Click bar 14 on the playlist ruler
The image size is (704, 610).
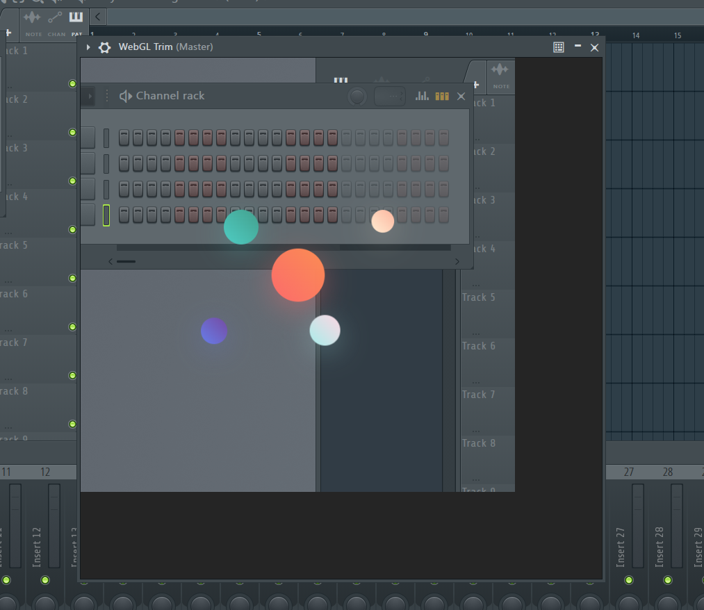pyautogui.click(x=636, y=35)
